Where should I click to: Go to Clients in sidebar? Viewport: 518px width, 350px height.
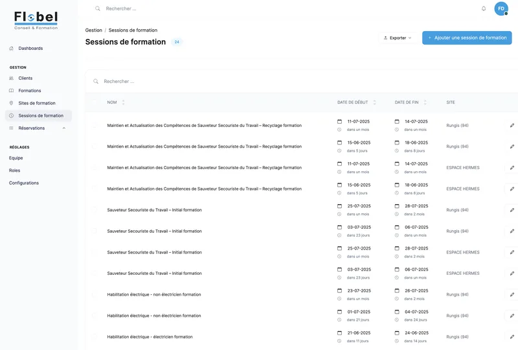pyautogui.click(x=25, y=78)
